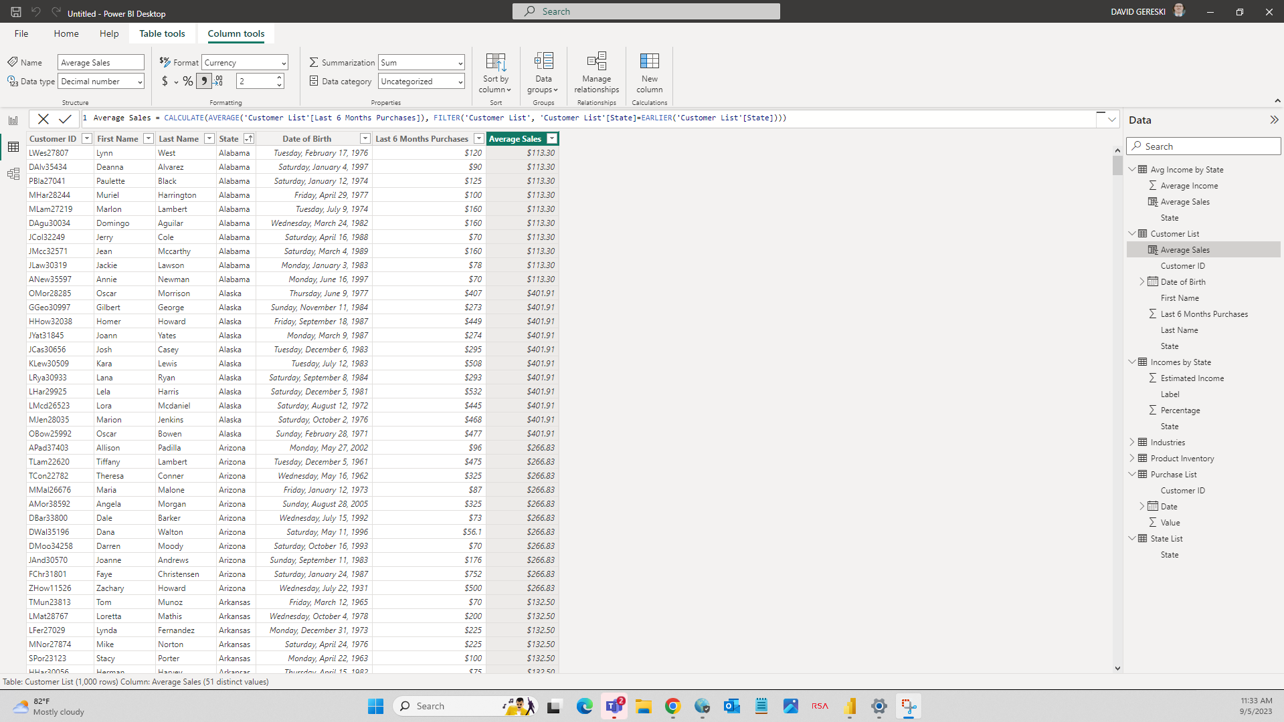Open the Summarization dropdown showing Sum
Screen dimensions: 1284x722
(422, 62)
